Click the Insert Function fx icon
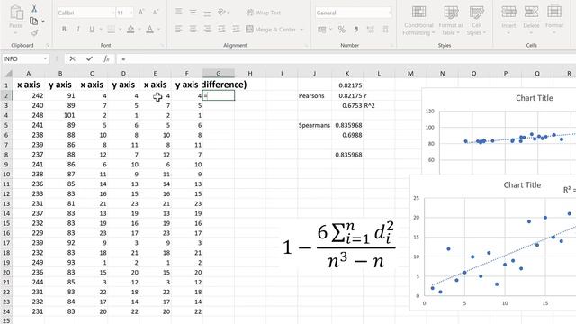The width and height of the screenshot is (576, 324). point(106,58)
